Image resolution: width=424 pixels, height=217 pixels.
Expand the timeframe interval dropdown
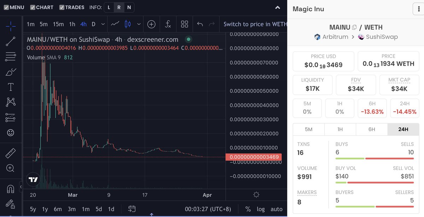pos(103,24)
